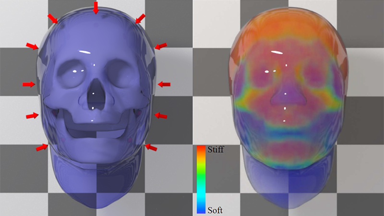Screen dimensions: 384x216
Task: Click the red arrow at right temple
Action: [x=161, y=46]
